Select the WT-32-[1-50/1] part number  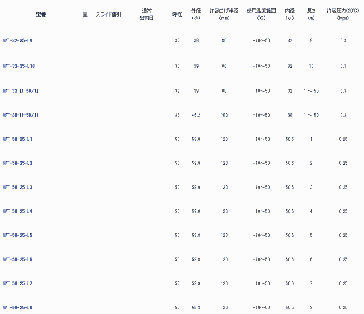click(x=20, y=91)
